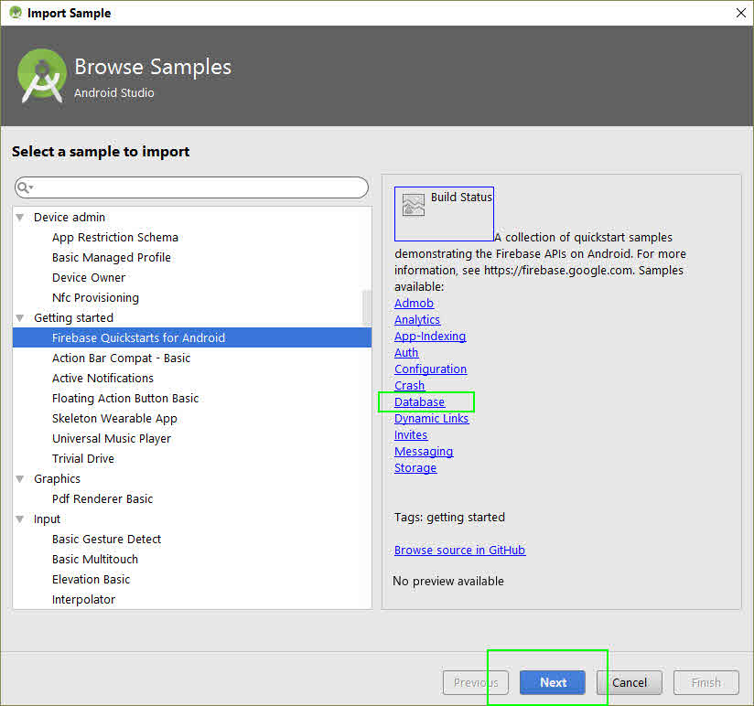Screen dimensions: 754x706
Task: Focus the sample search field
Action: point(191,187)
